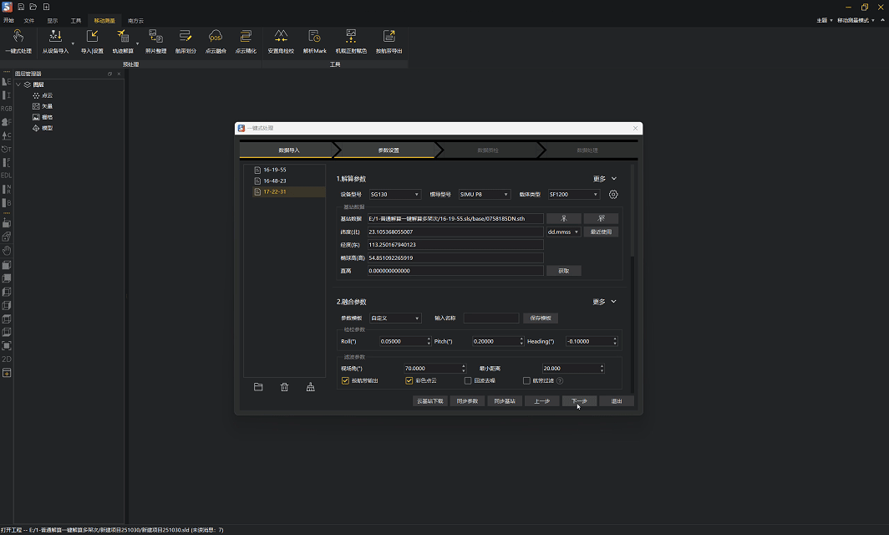Image resolution: width=889 pixels, height=535 pixels.
Task: Click the 点云精化 toolbar icon
Action: pyautogui.click(x=246, y=36)
